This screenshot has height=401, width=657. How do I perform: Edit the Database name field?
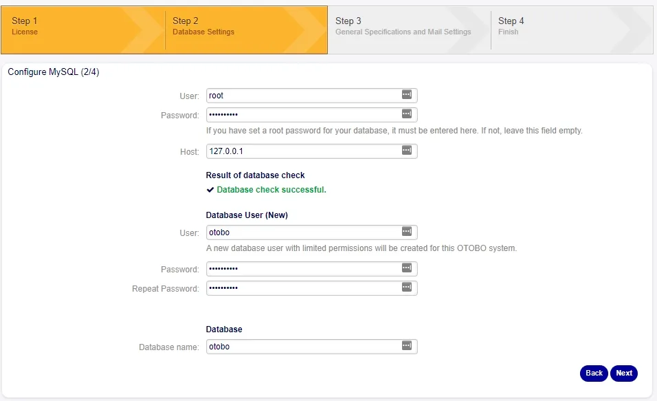[x=312, y=347]
